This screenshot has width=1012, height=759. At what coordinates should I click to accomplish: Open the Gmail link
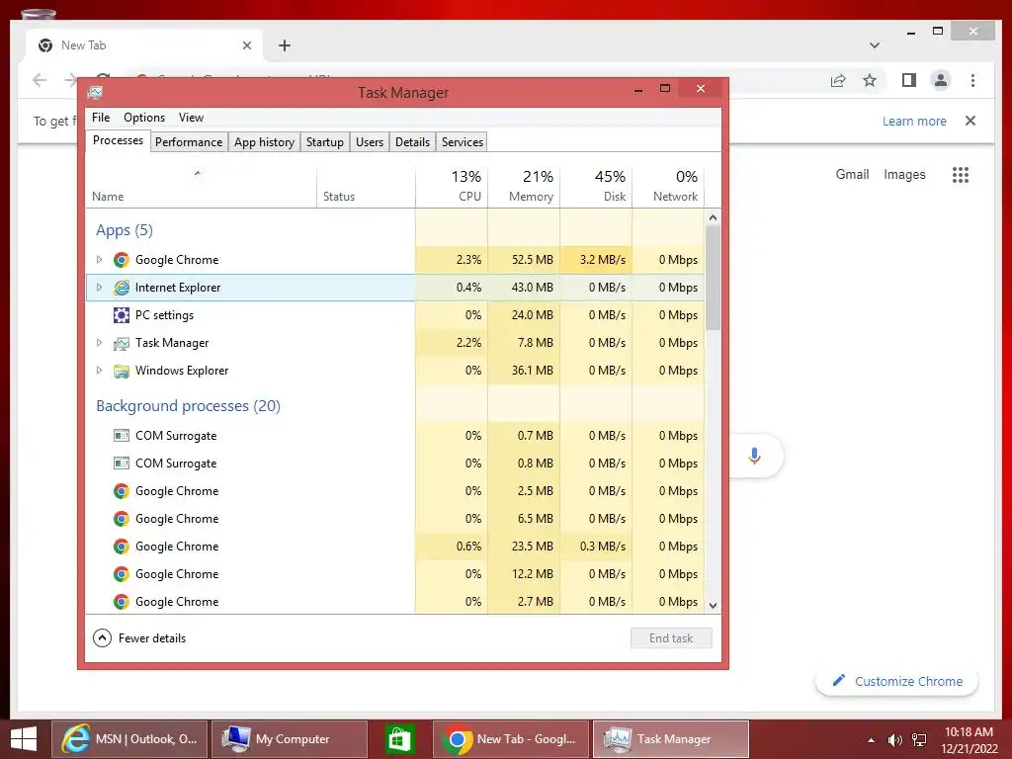click(852, 174)
